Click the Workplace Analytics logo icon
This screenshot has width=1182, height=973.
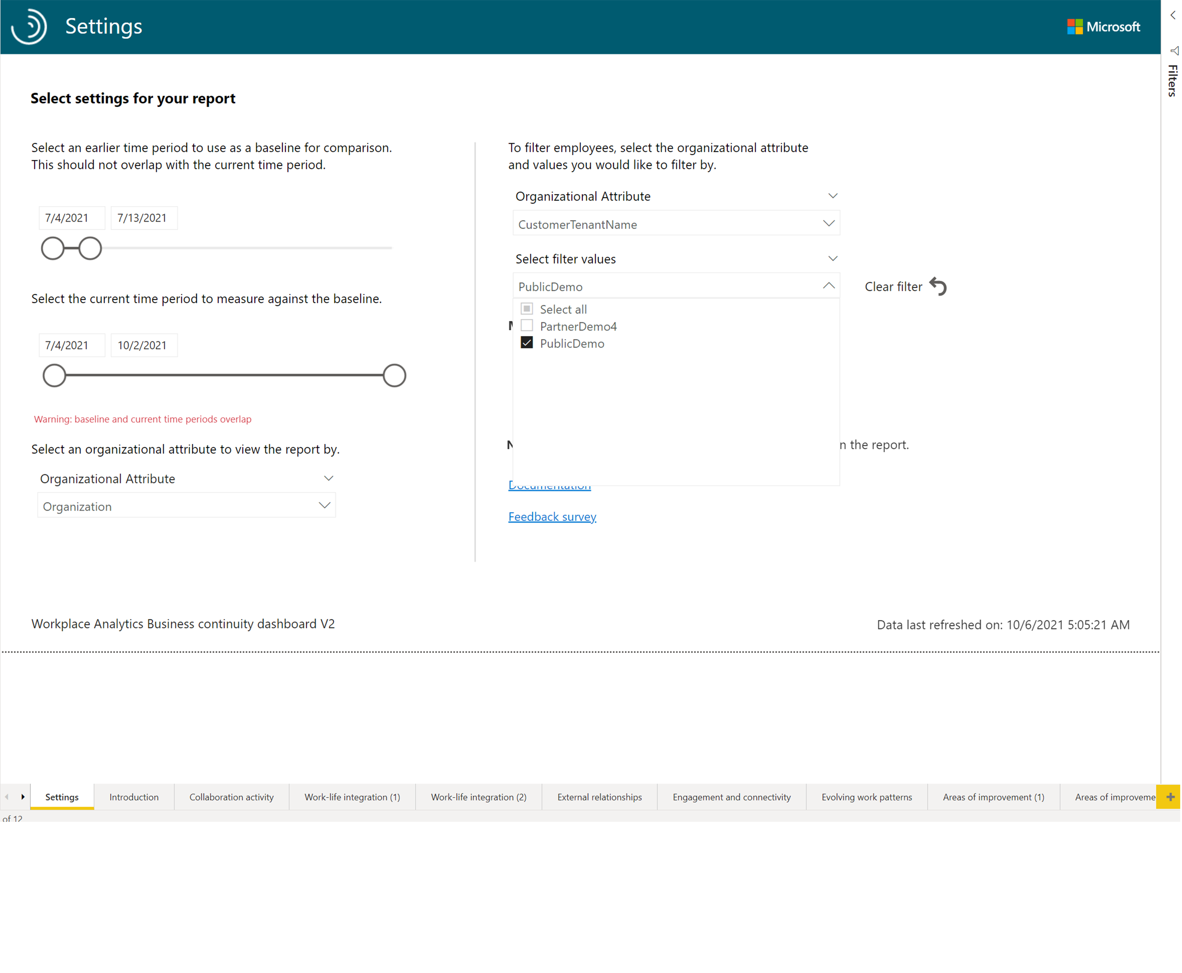click(x=28, y=26)
